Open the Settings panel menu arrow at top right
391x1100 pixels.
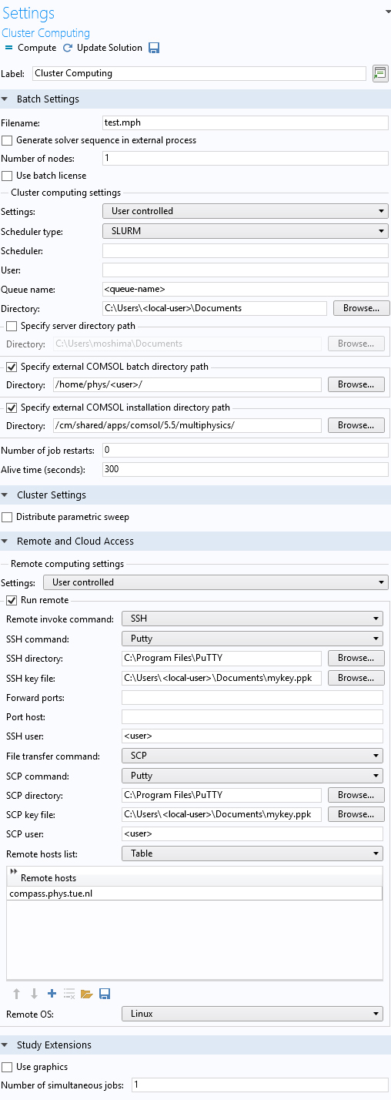(x=386, y=12)
